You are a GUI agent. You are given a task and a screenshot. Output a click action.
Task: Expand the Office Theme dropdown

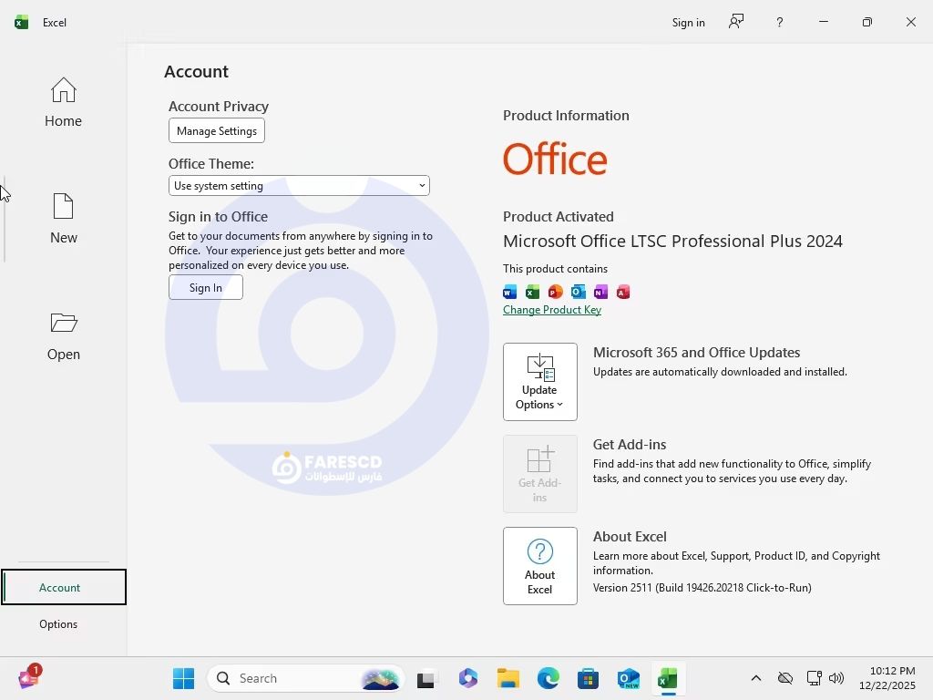tap(299, 186)
